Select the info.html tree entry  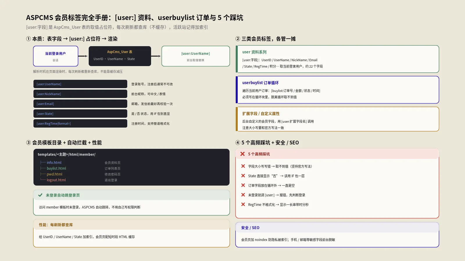point(54,163)
